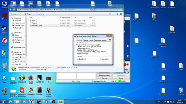The height and width of the screenshot is (104, 186).
Task: Open Яндекс.Диск in the navigation pane
Action: [x=18, y=28]
